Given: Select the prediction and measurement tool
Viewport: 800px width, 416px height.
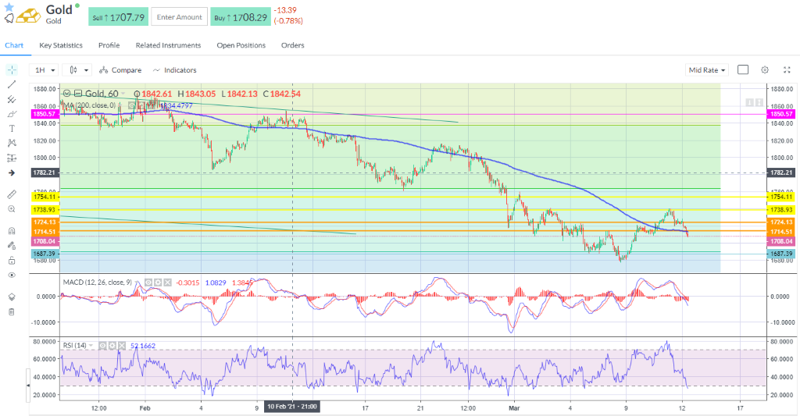Looking at the screenshot, I should pos(12,158).
